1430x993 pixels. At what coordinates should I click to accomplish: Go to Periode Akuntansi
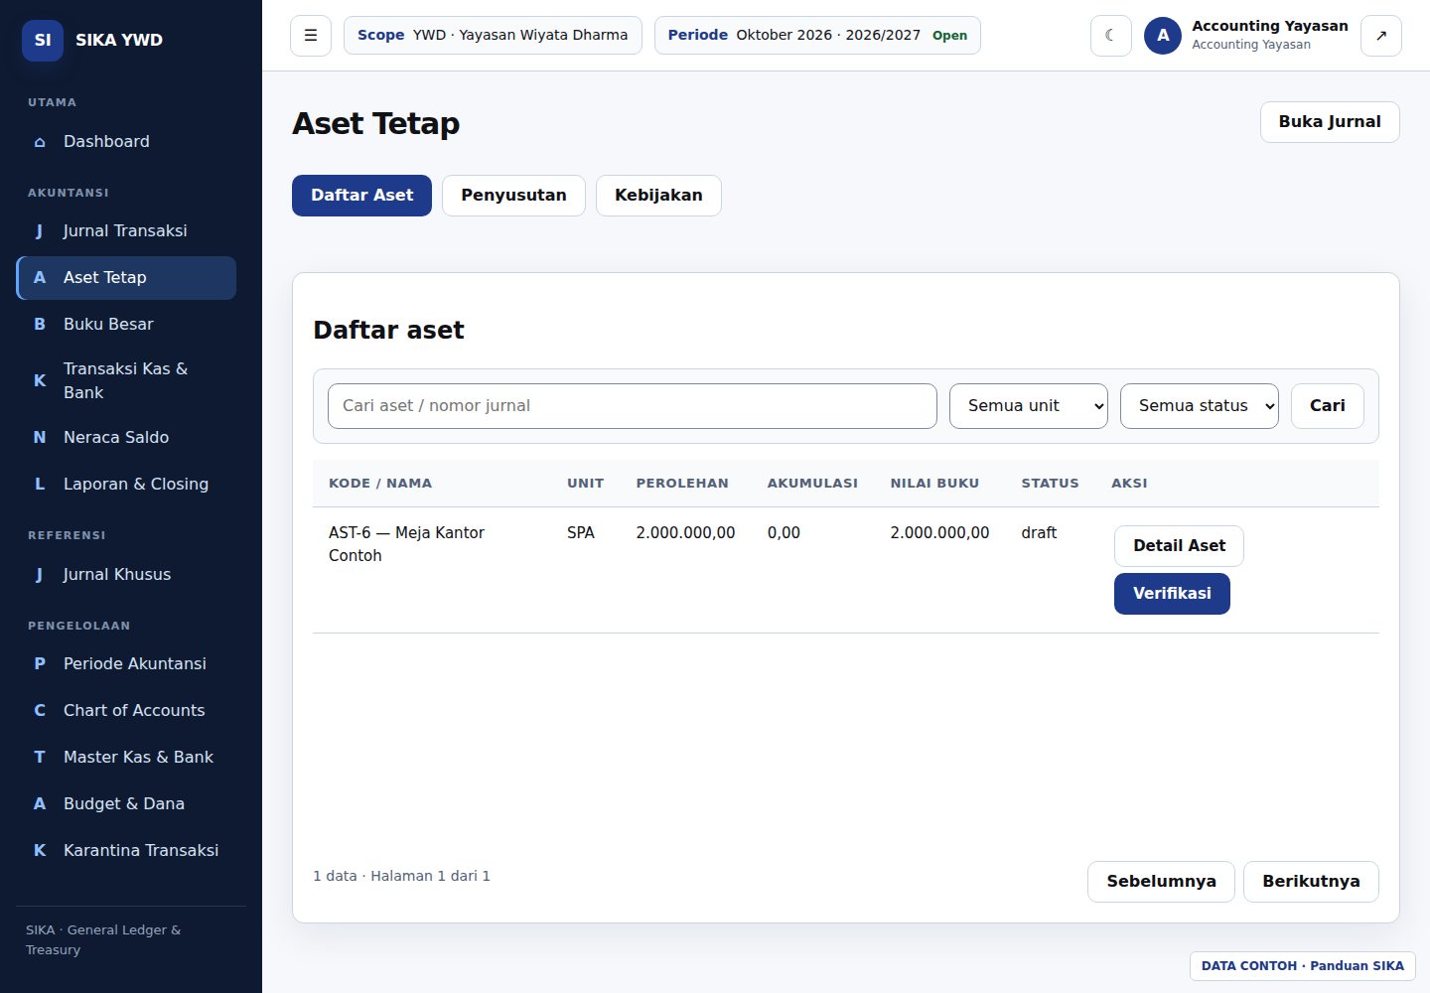(x=126, y=663)
